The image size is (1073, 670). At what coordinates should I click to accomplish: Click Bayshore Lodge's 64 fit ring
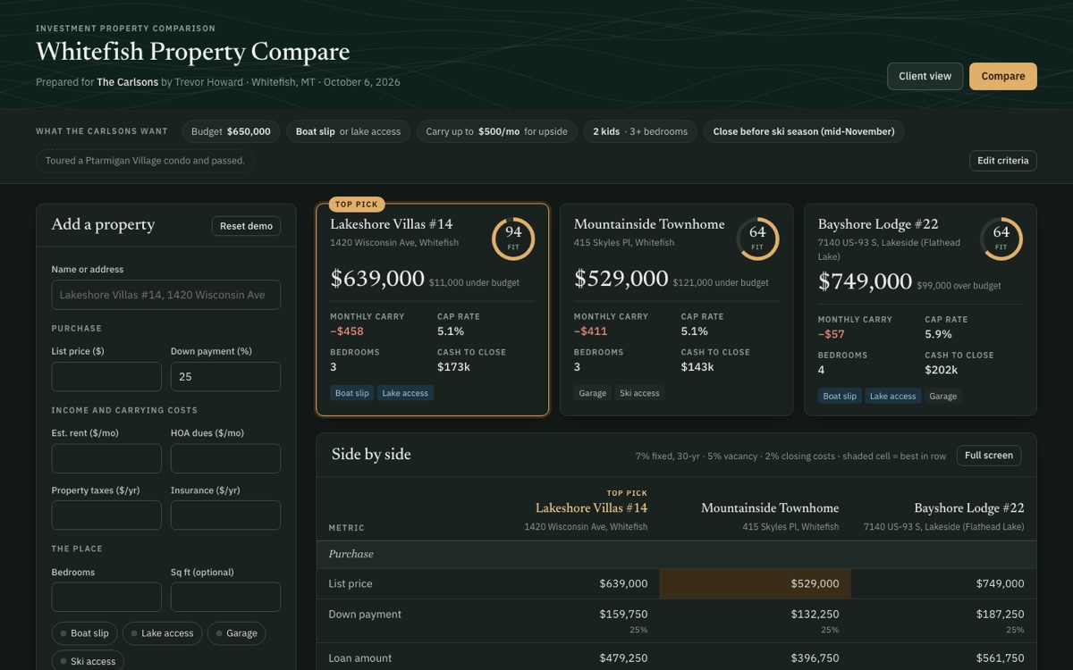pos(1001,239)
